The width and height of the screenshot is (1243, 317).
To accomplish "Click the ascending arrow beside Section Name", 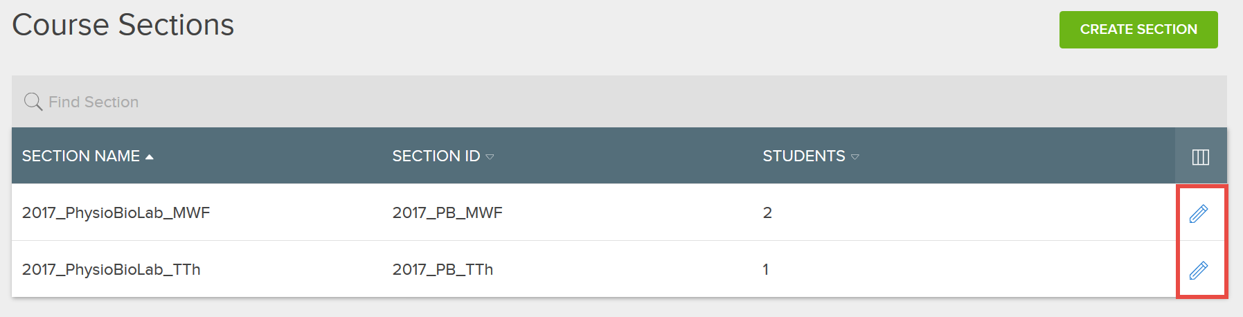I will 149,157.
